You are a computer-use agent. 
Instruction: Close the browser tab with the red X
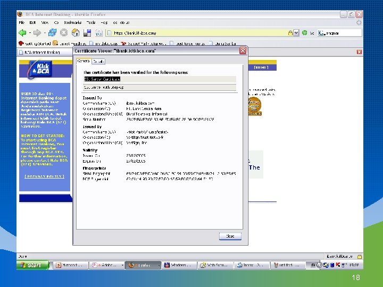359,52
